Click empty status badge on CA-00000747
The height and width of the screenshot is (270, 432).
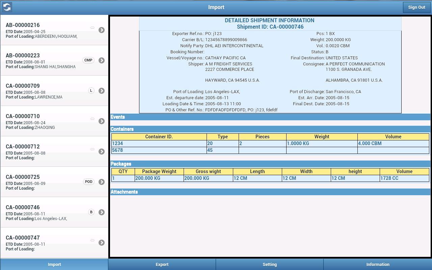(x=92, y=240)
